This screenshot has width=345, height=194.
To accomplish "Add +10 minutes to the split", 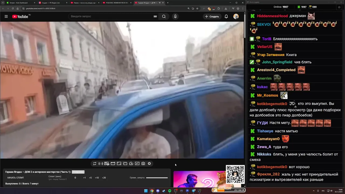I will tap(97, 178).
